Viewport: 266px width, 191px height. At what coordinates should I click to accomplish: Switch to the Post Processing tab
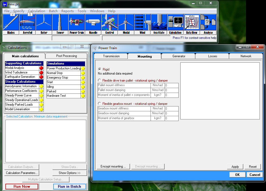tap(66, 56)
